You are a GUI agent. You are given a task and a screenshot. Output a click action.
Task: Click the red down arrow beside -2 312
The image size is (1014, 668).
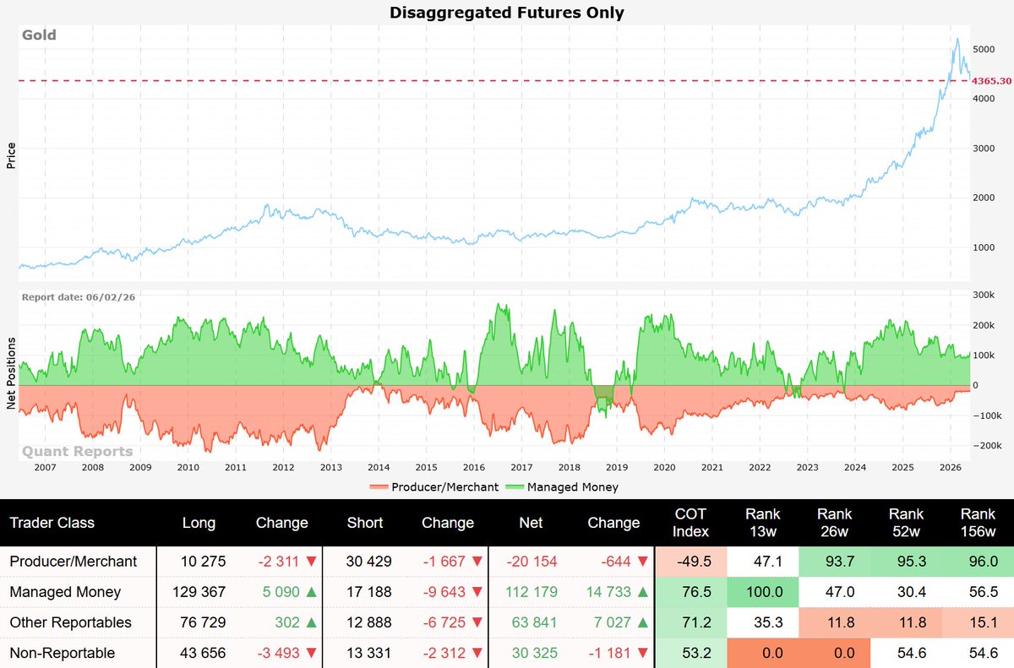click(x=478, y=653)
